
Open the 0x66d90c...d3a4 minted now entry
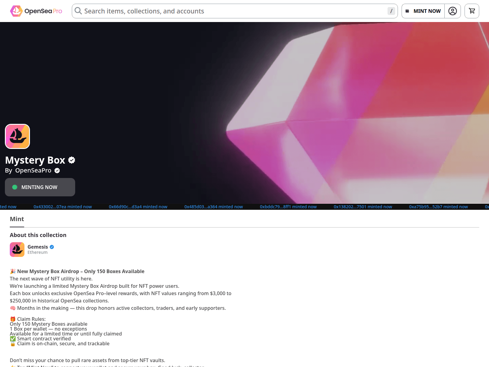tap(138, 207)
